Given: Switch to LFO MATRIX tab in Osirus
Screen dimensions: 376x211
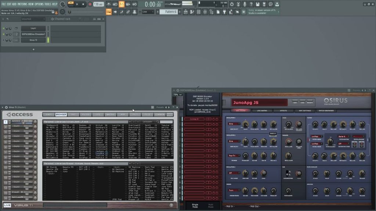Looking at the screenshot, I should pos(262,111).
